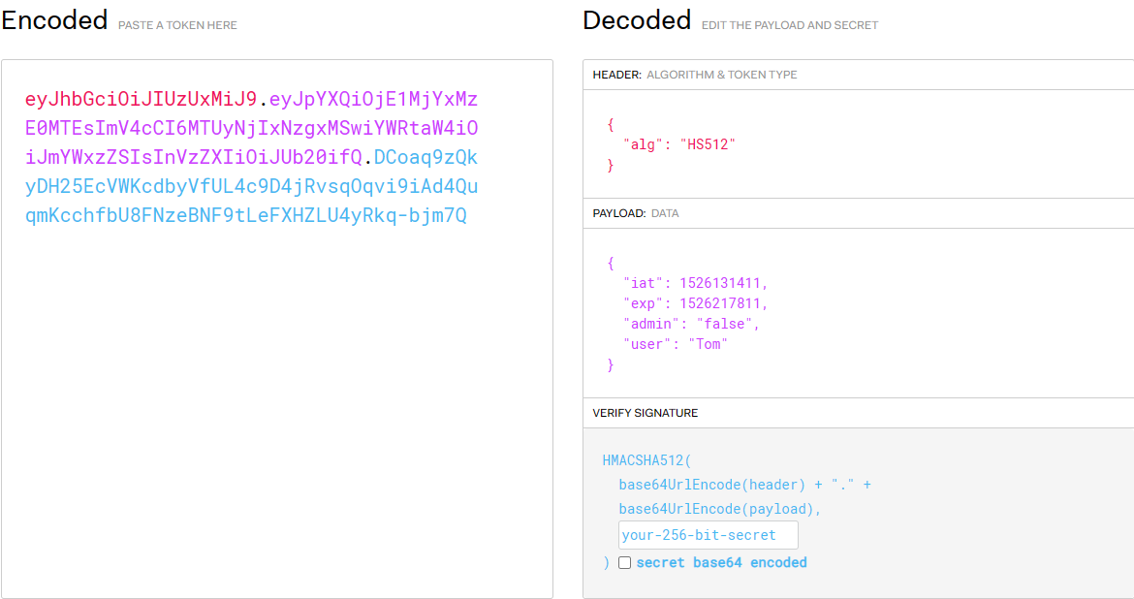Place cursor on the "alg": "HS512" line
This screenshot has height=599, width=1134.
[x=679, y=144]
